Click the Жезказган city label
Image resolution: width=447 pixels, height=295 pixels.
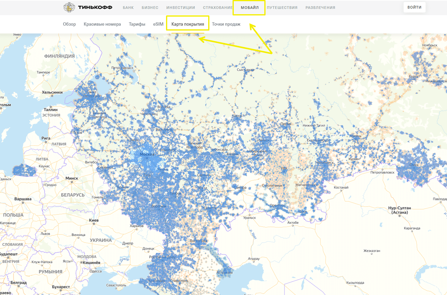pos(372,251)
